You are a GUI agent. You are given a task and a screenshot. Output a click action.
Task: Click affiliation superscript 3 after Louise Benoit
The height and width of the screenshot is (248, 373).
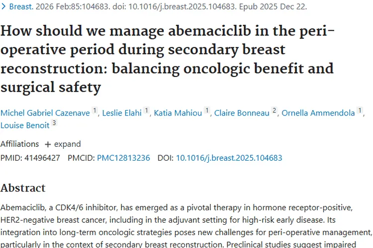click(54, 124)
